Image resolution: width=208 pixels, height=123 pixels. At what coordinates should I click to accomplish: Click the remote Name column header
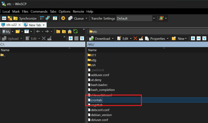click(147, 50)
